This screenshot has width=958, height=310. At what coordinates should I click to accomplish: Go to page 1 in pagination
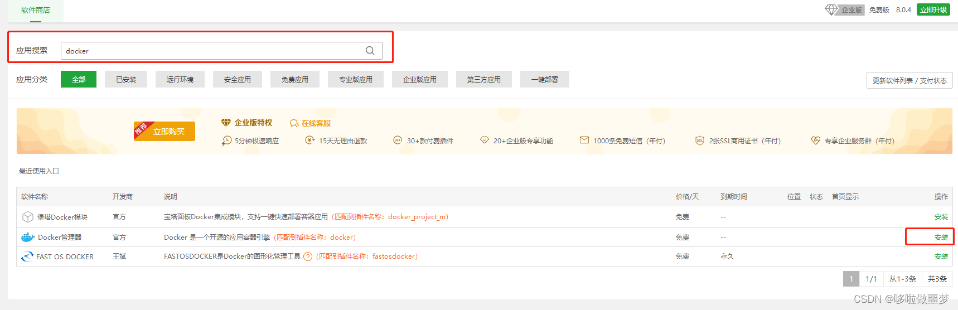point(851,279)
